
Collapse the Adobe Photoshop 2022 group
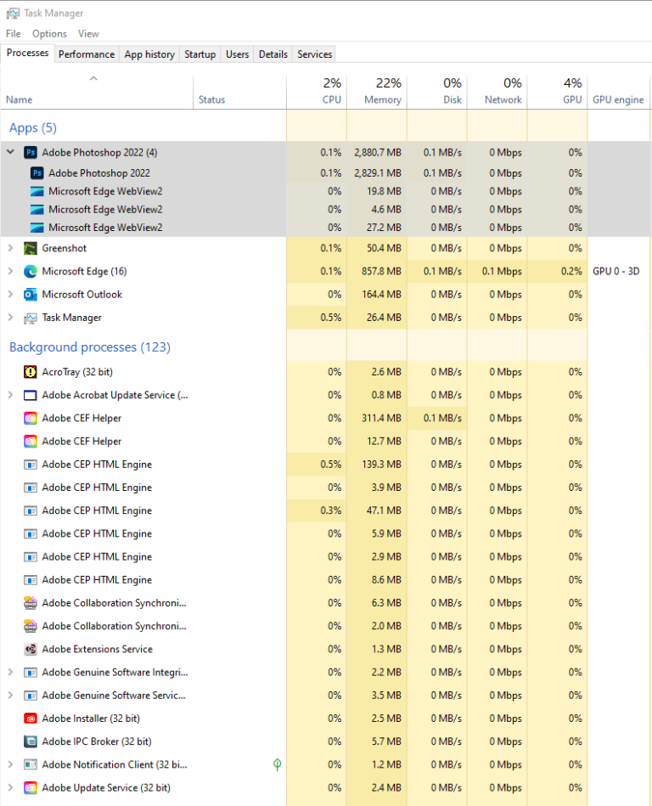[10, 153]
